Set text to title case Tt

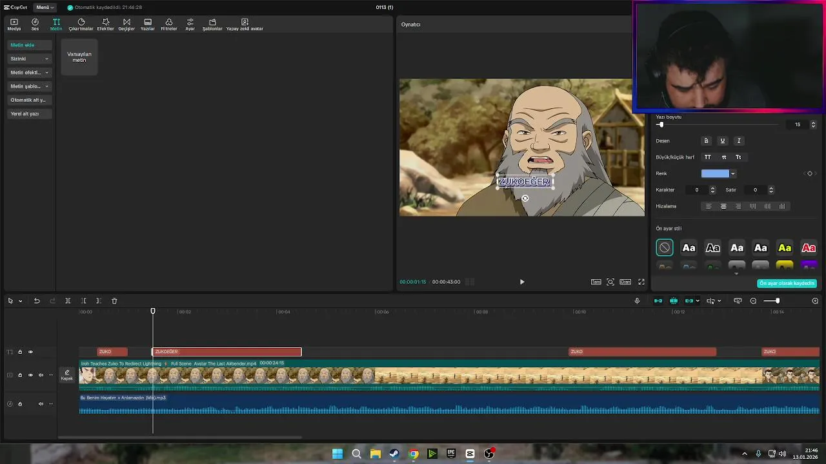click(738, 157)
